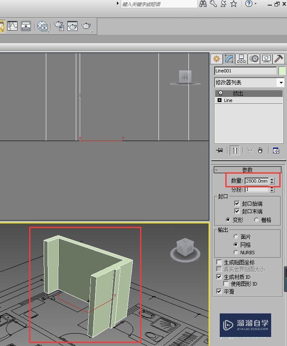The image size is (287, 346).
Task: Expand the 修改器列表 modifier dropdown
Action: 281,83
